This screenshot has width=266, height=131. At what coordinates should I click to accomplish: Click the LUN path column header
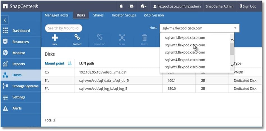coord(87,63)
